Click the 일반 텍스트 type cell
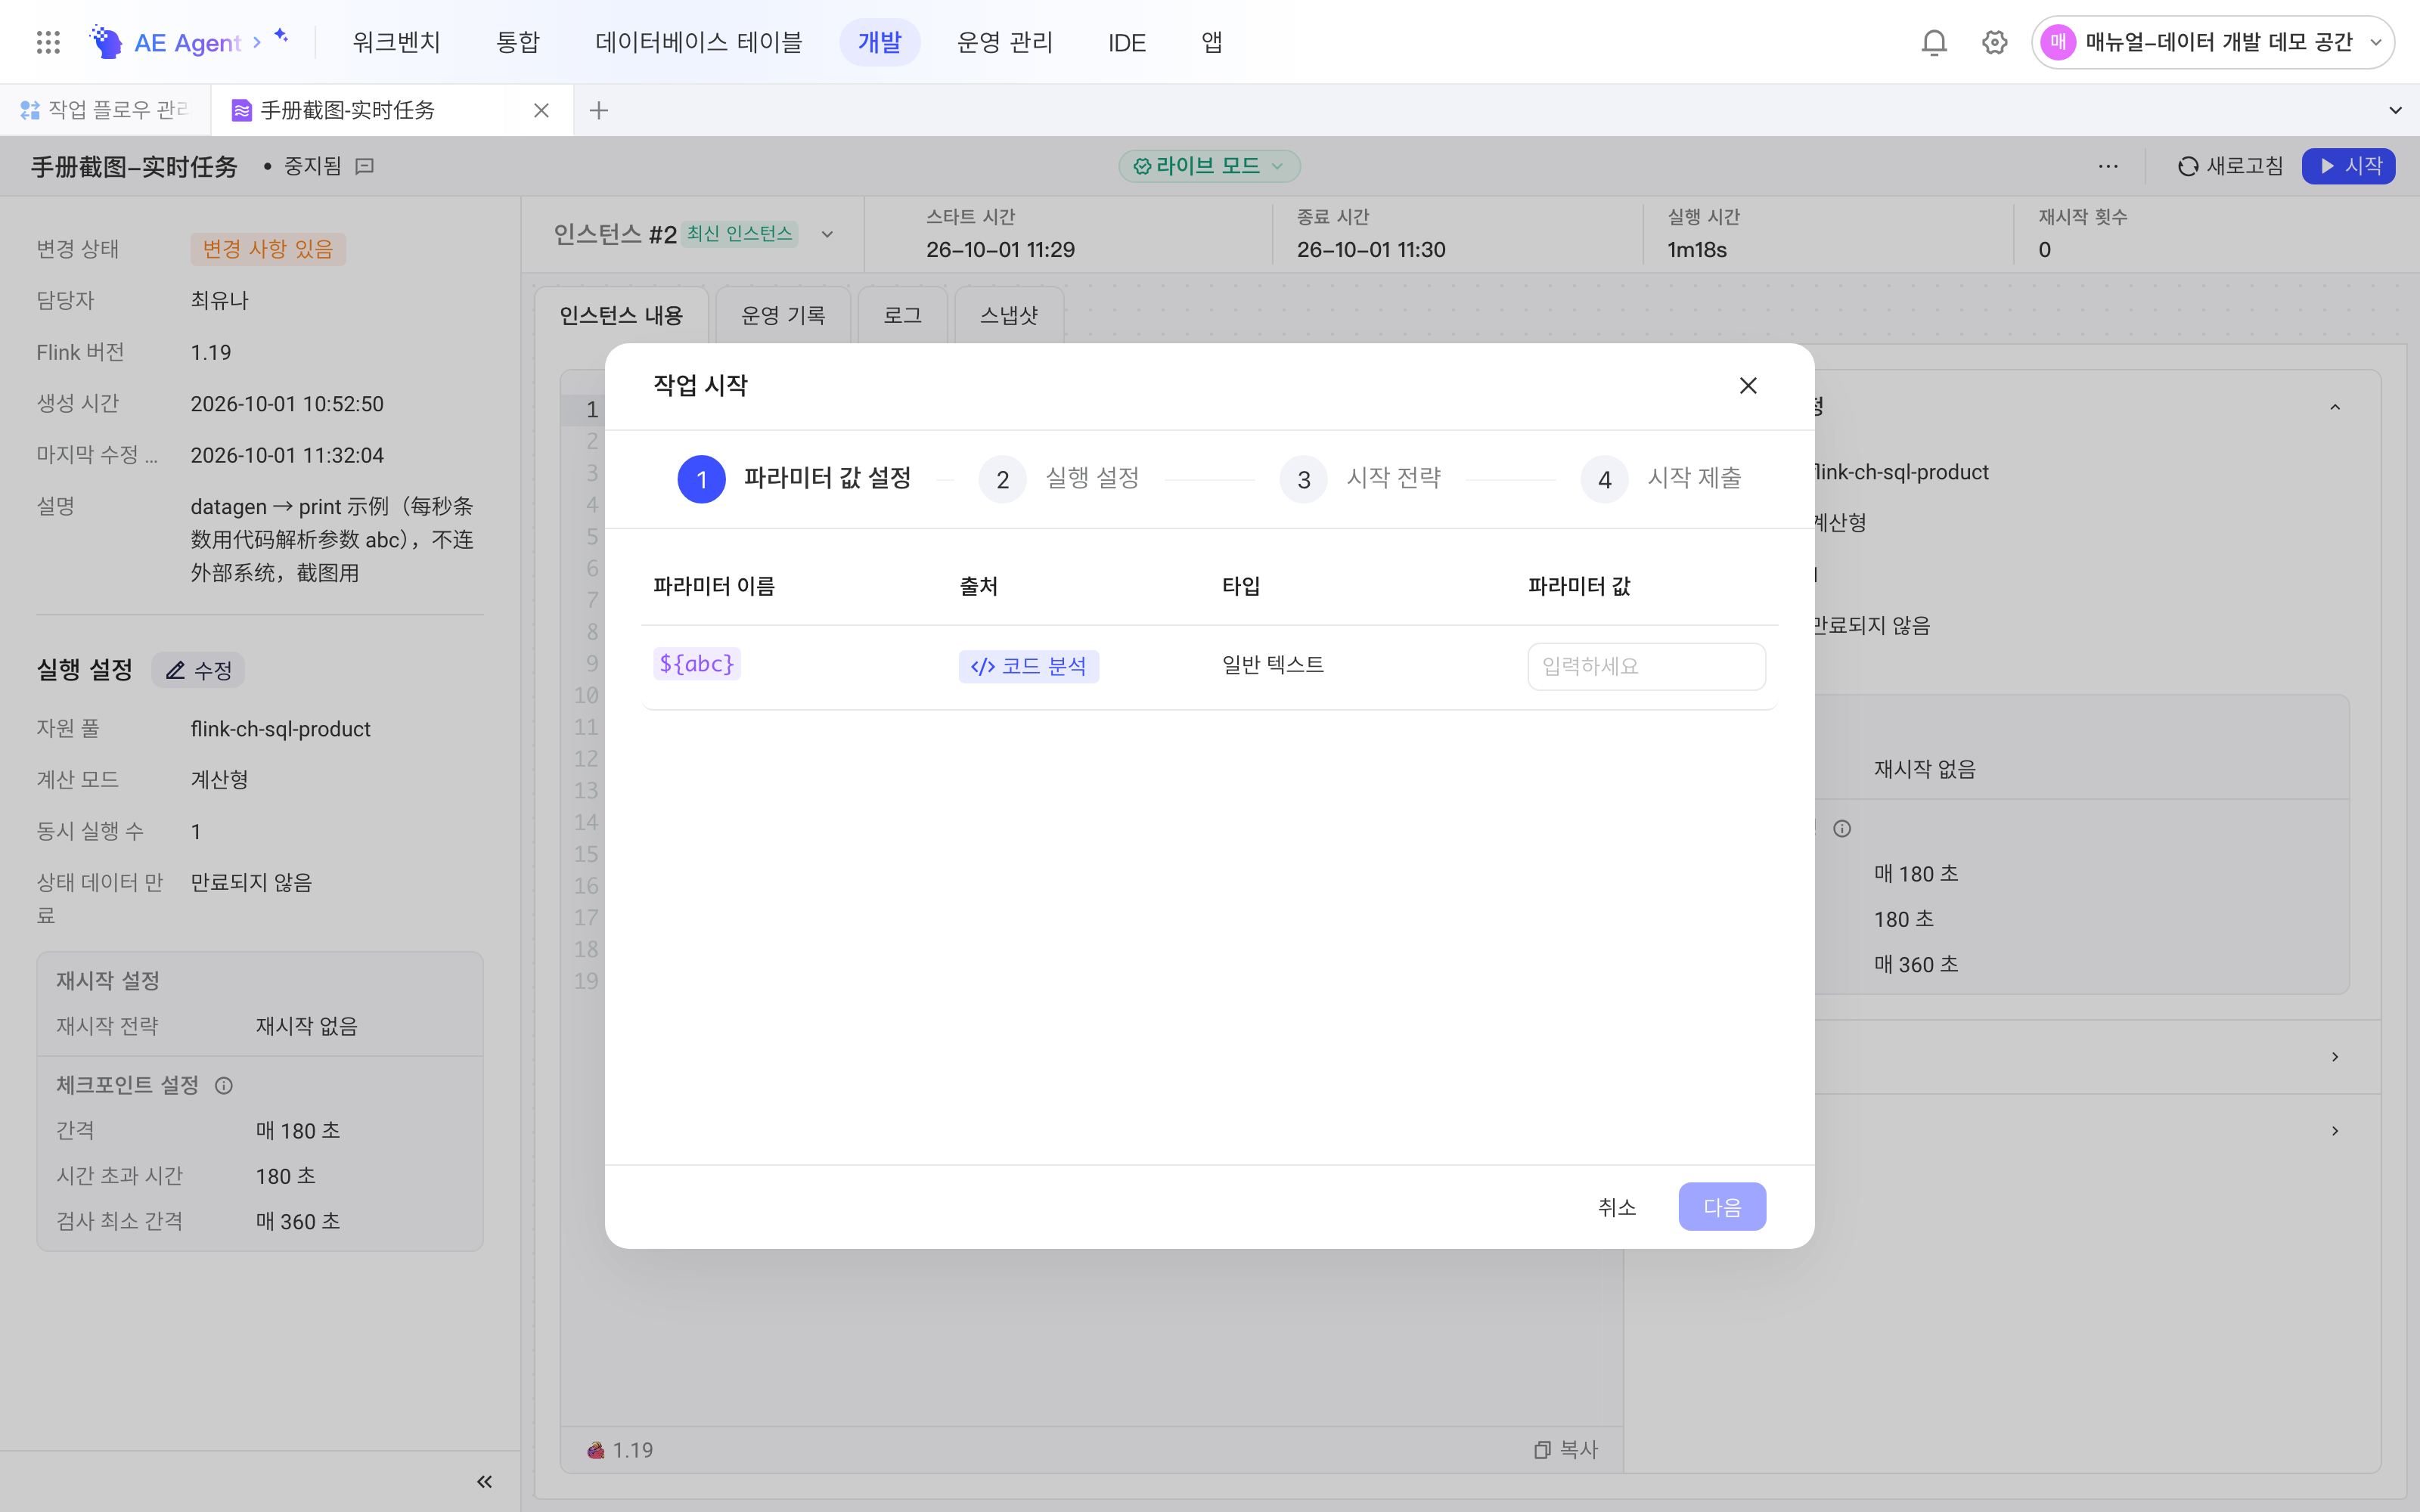The height and width of the screenshot is (1512, 2420). click(1273, 665)
